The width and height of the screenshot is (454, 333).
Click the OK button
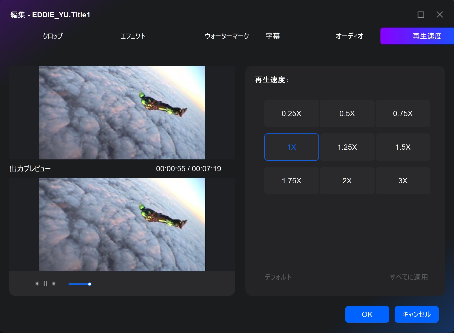367,314
